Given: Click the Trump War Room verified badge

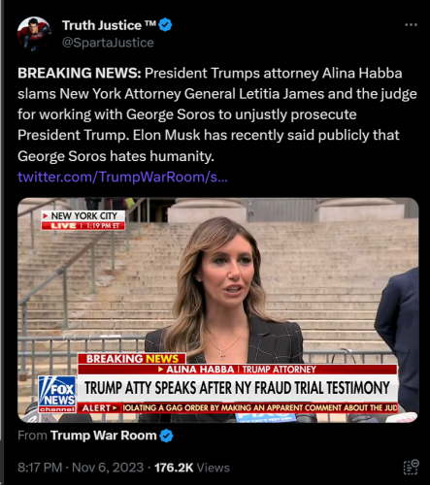Looking at the screenshot, I should pyautogui.click(x=166, y=436).
